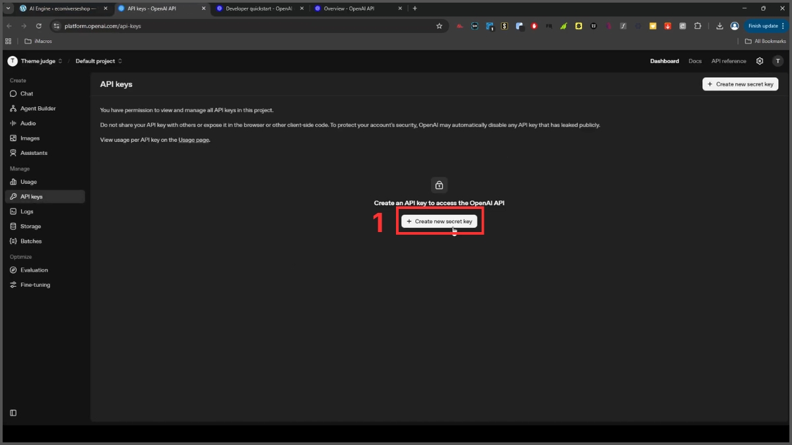Go back in browser history
Viewport: 792px width, 445px height.
[x=9, y=26]
